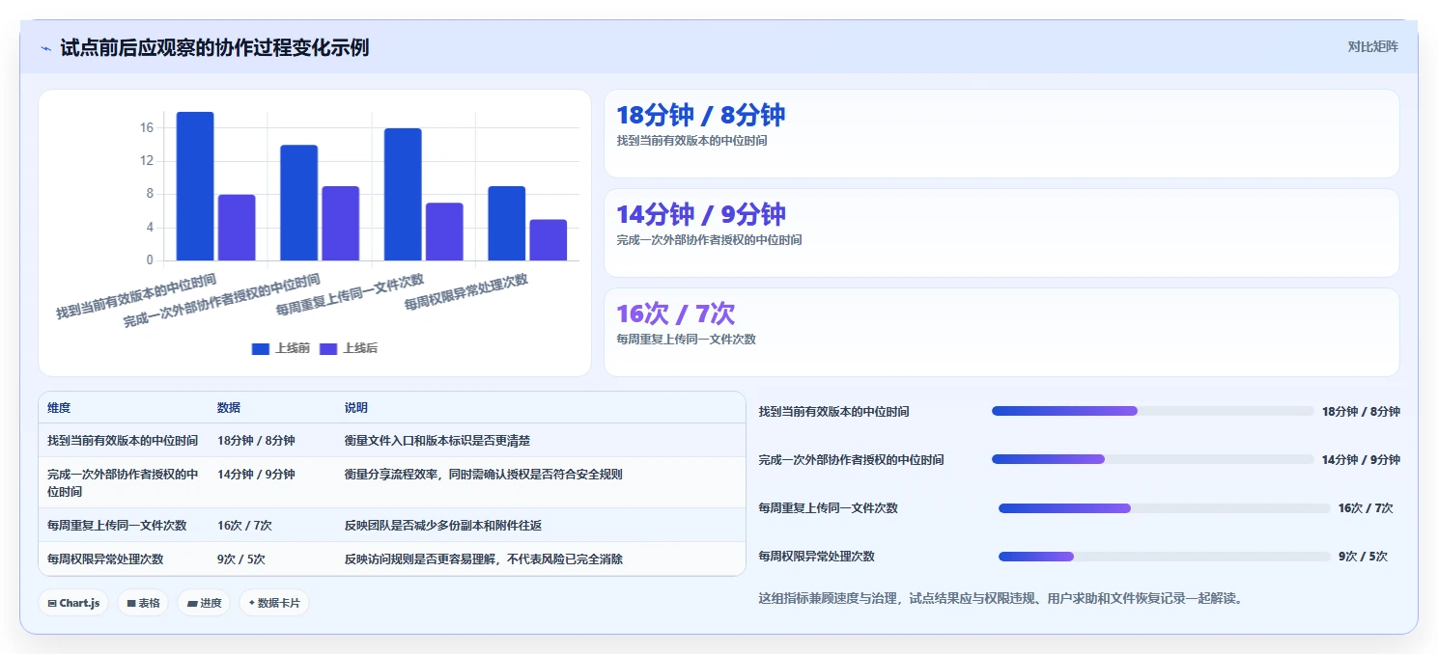Click the 表格 chip icon
This screenshot has width=1438, height=654.
131,603
